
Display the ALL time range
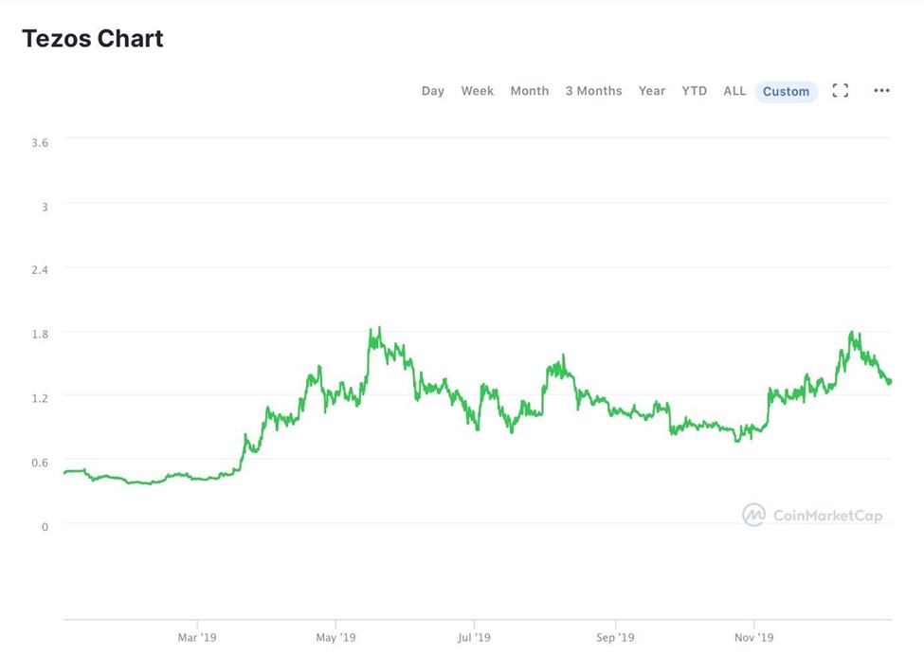pyautogui.click(x=734, y=91)
